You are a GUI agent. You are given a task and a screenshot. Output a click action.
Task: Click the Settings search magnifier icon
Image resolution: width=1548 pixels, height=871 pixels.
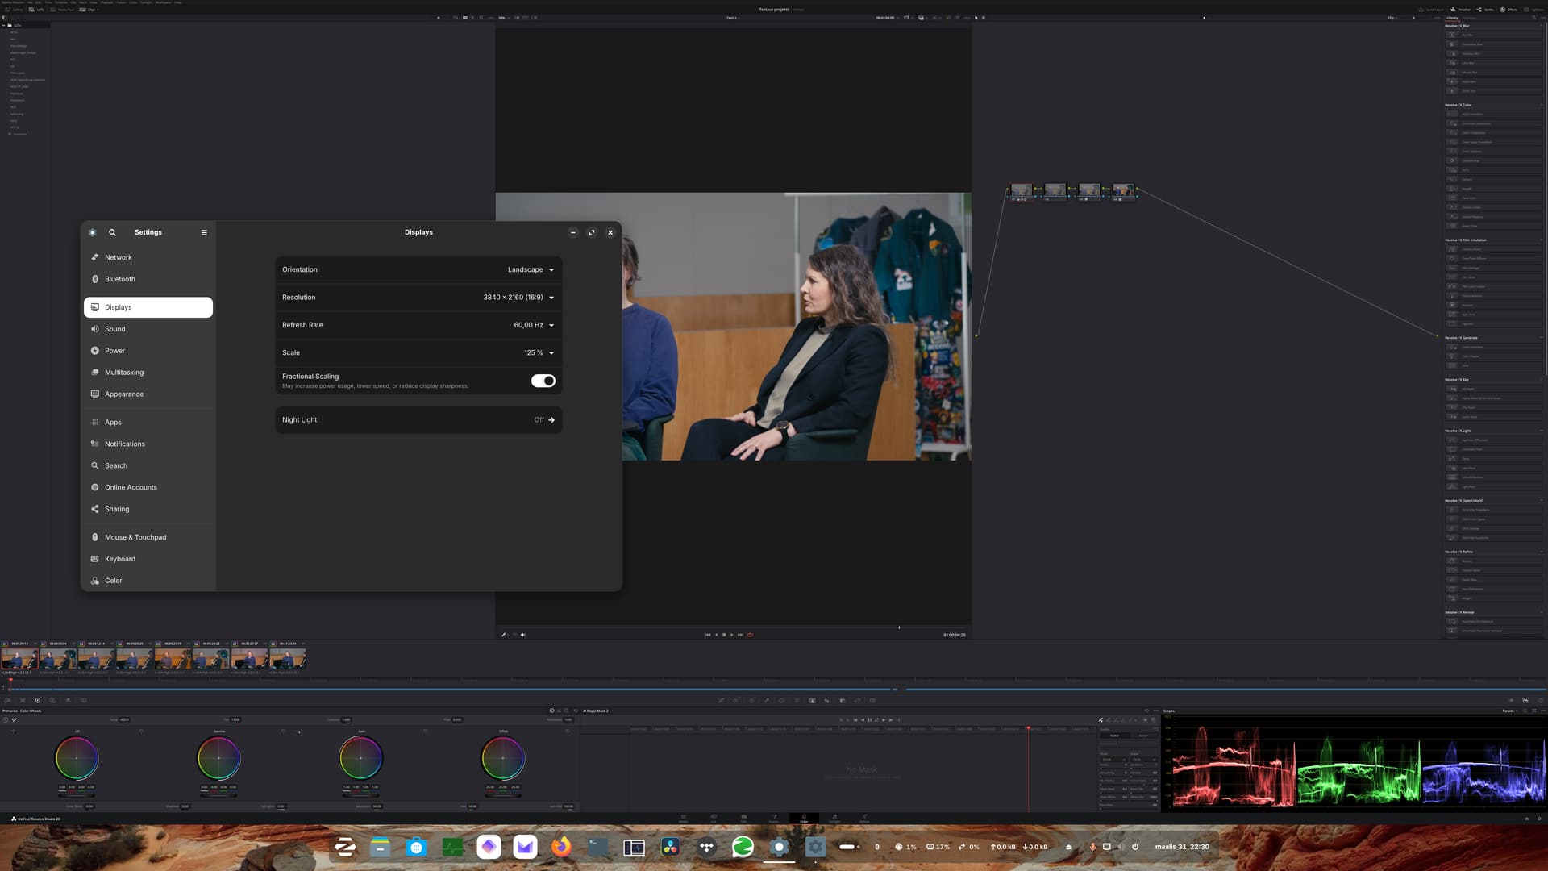tap(112, 232)
